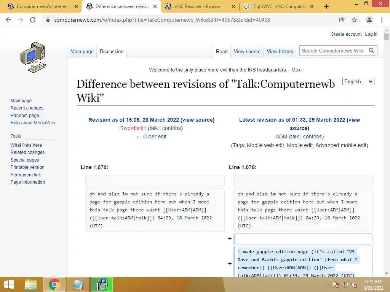Close the TightVNC tab
This screenshot has width=390, height=292.
pyautogui.click(x=312, y=7)
